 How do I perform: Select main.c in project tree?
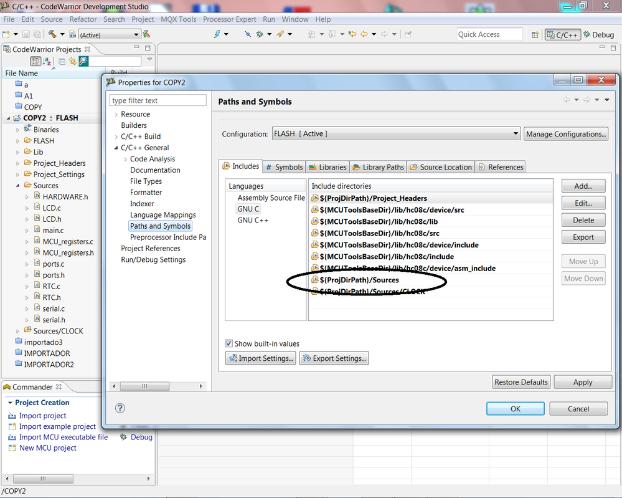[53, 231]
